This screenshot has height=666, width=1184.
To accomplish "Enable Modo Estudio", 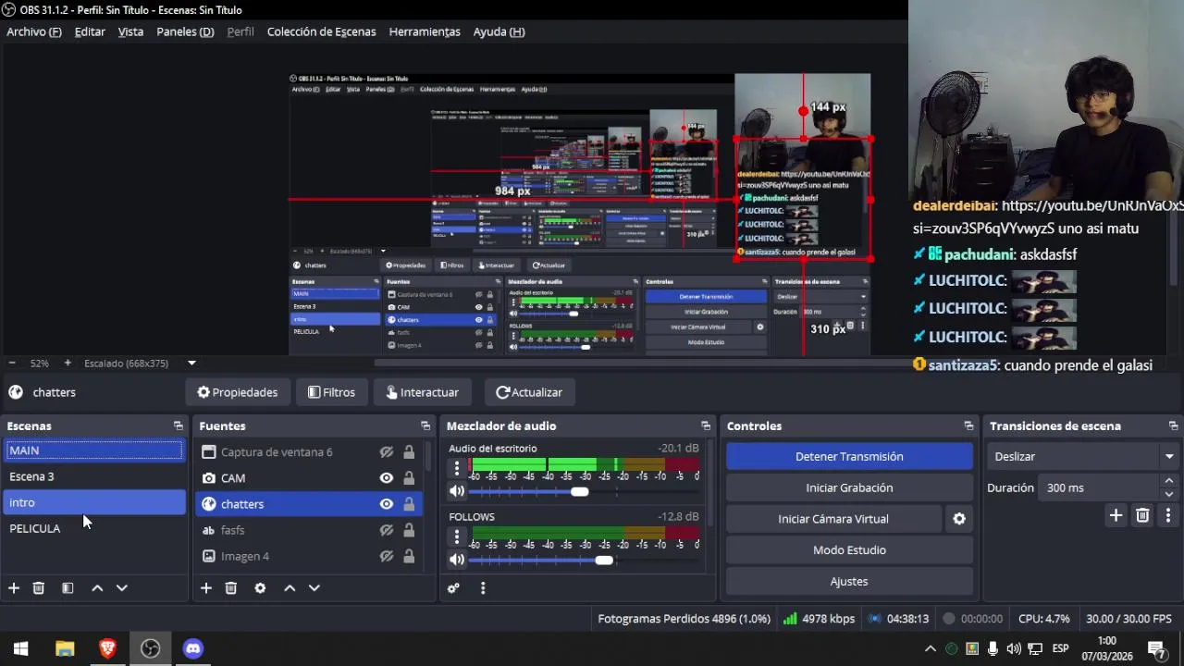I will point(849,550).
